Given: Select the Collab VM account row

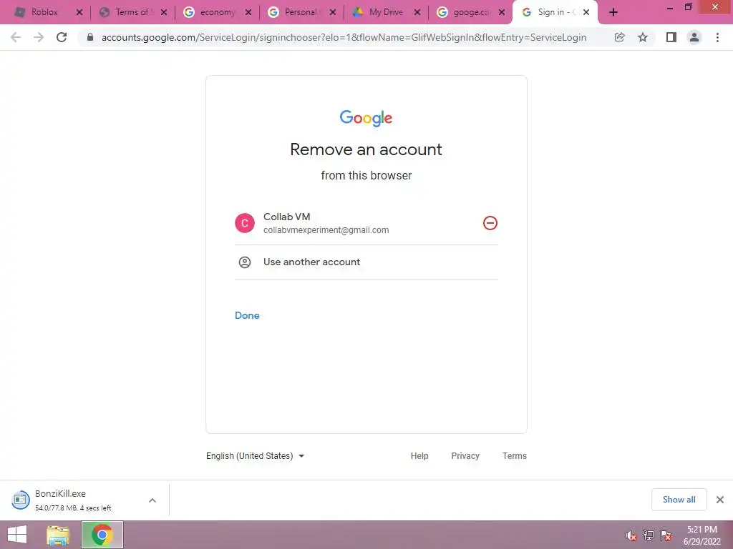Looking at the screenshot, I should [x=366, y=223].
